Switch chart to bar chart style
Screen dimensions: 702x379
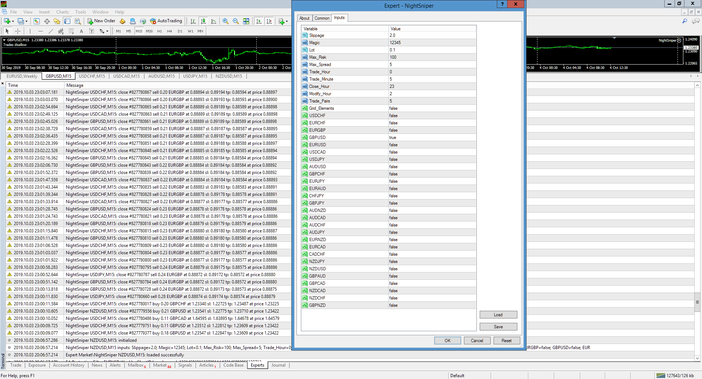pos(193,21)
